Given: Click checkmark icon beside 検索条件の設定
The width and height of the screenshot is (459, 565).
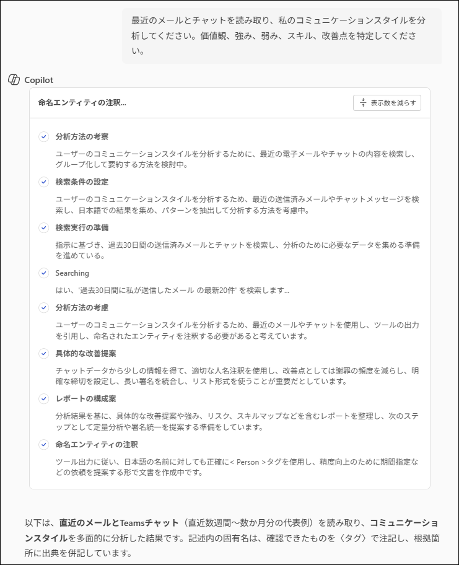Looking at the screenshot, I should point(43,182).
